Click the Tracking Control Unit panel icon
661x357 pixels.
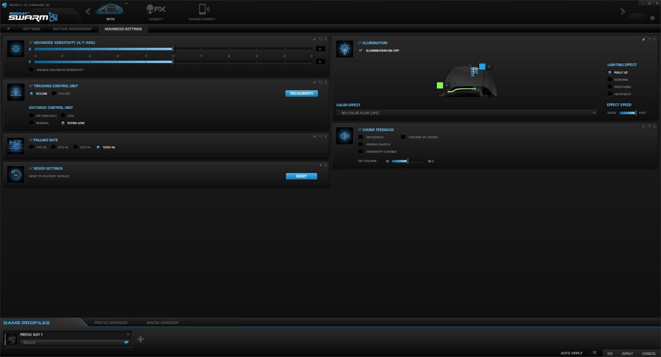pos(16,92)
